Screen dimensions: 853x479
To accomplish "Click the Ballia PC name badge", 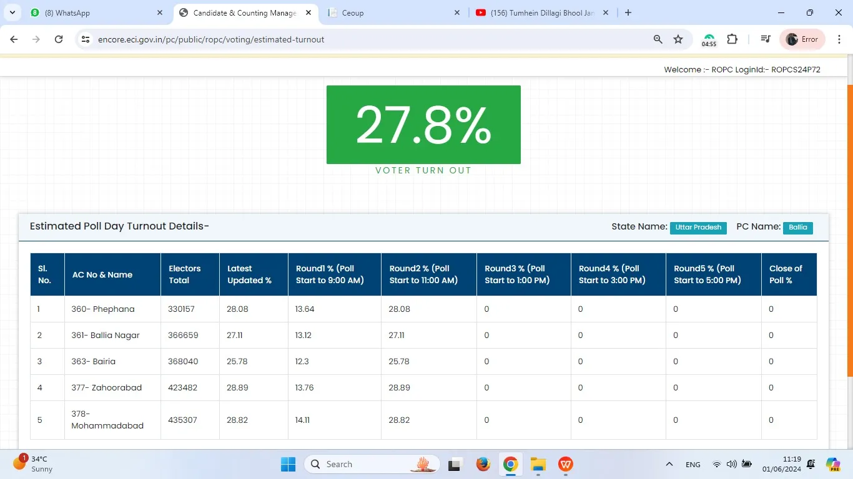I will tap(797, 228).
